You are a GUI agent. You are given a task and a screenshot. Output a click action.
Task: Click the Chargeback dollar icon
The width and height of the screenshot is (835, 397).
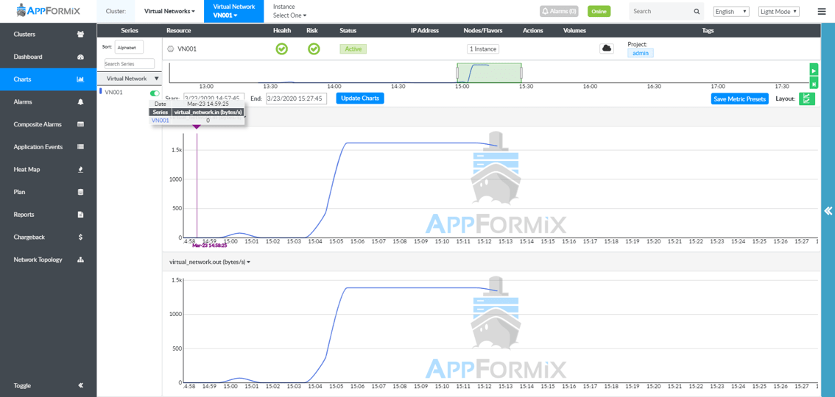80,237
